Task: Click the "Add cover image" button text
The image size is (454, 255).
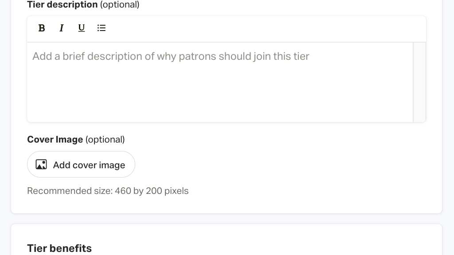Action: point(89,165)
